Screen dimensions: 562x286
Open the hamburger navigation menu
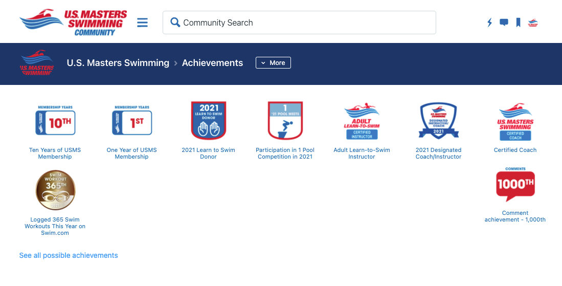pos(142,23)
